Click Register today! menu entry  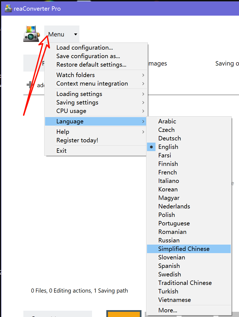tap(96, 140)
